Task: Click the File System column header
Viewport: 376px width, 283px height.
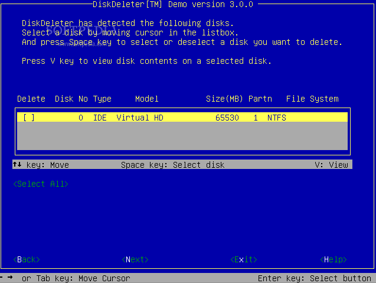Action: click(312, 99)
